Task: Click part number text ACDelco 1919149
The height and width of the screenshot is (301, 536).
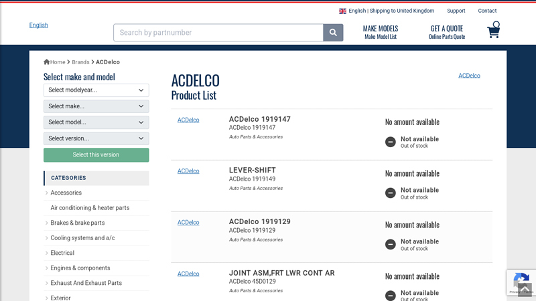Action: pyautogui.click(x=252, y=179)
